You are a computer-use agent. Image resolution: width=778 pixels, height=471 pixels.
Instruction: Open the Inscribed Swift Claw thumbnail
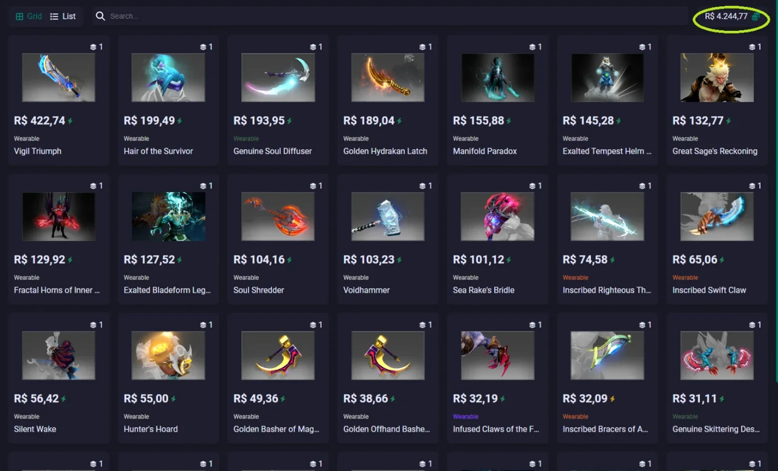click(717, 217)
